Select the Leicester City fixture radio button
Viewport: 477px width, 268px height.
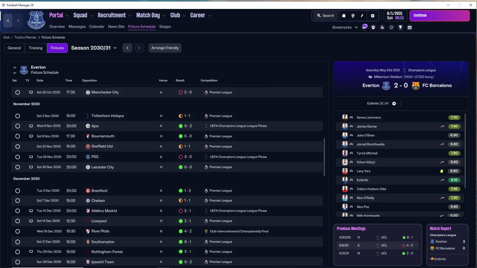click(18, 167)
